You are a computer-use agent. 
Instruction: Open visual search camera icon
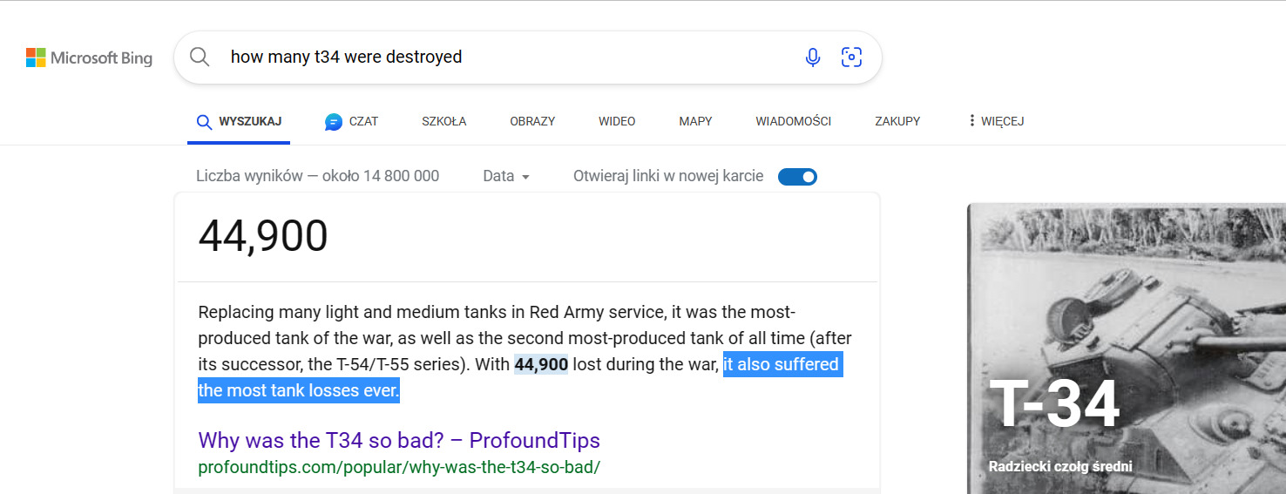coord(851,58)
